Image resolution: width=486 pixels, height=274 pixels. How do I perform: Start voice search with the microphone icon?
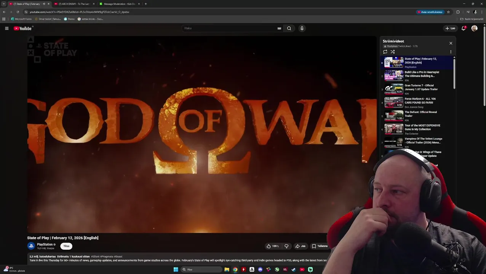302,28
